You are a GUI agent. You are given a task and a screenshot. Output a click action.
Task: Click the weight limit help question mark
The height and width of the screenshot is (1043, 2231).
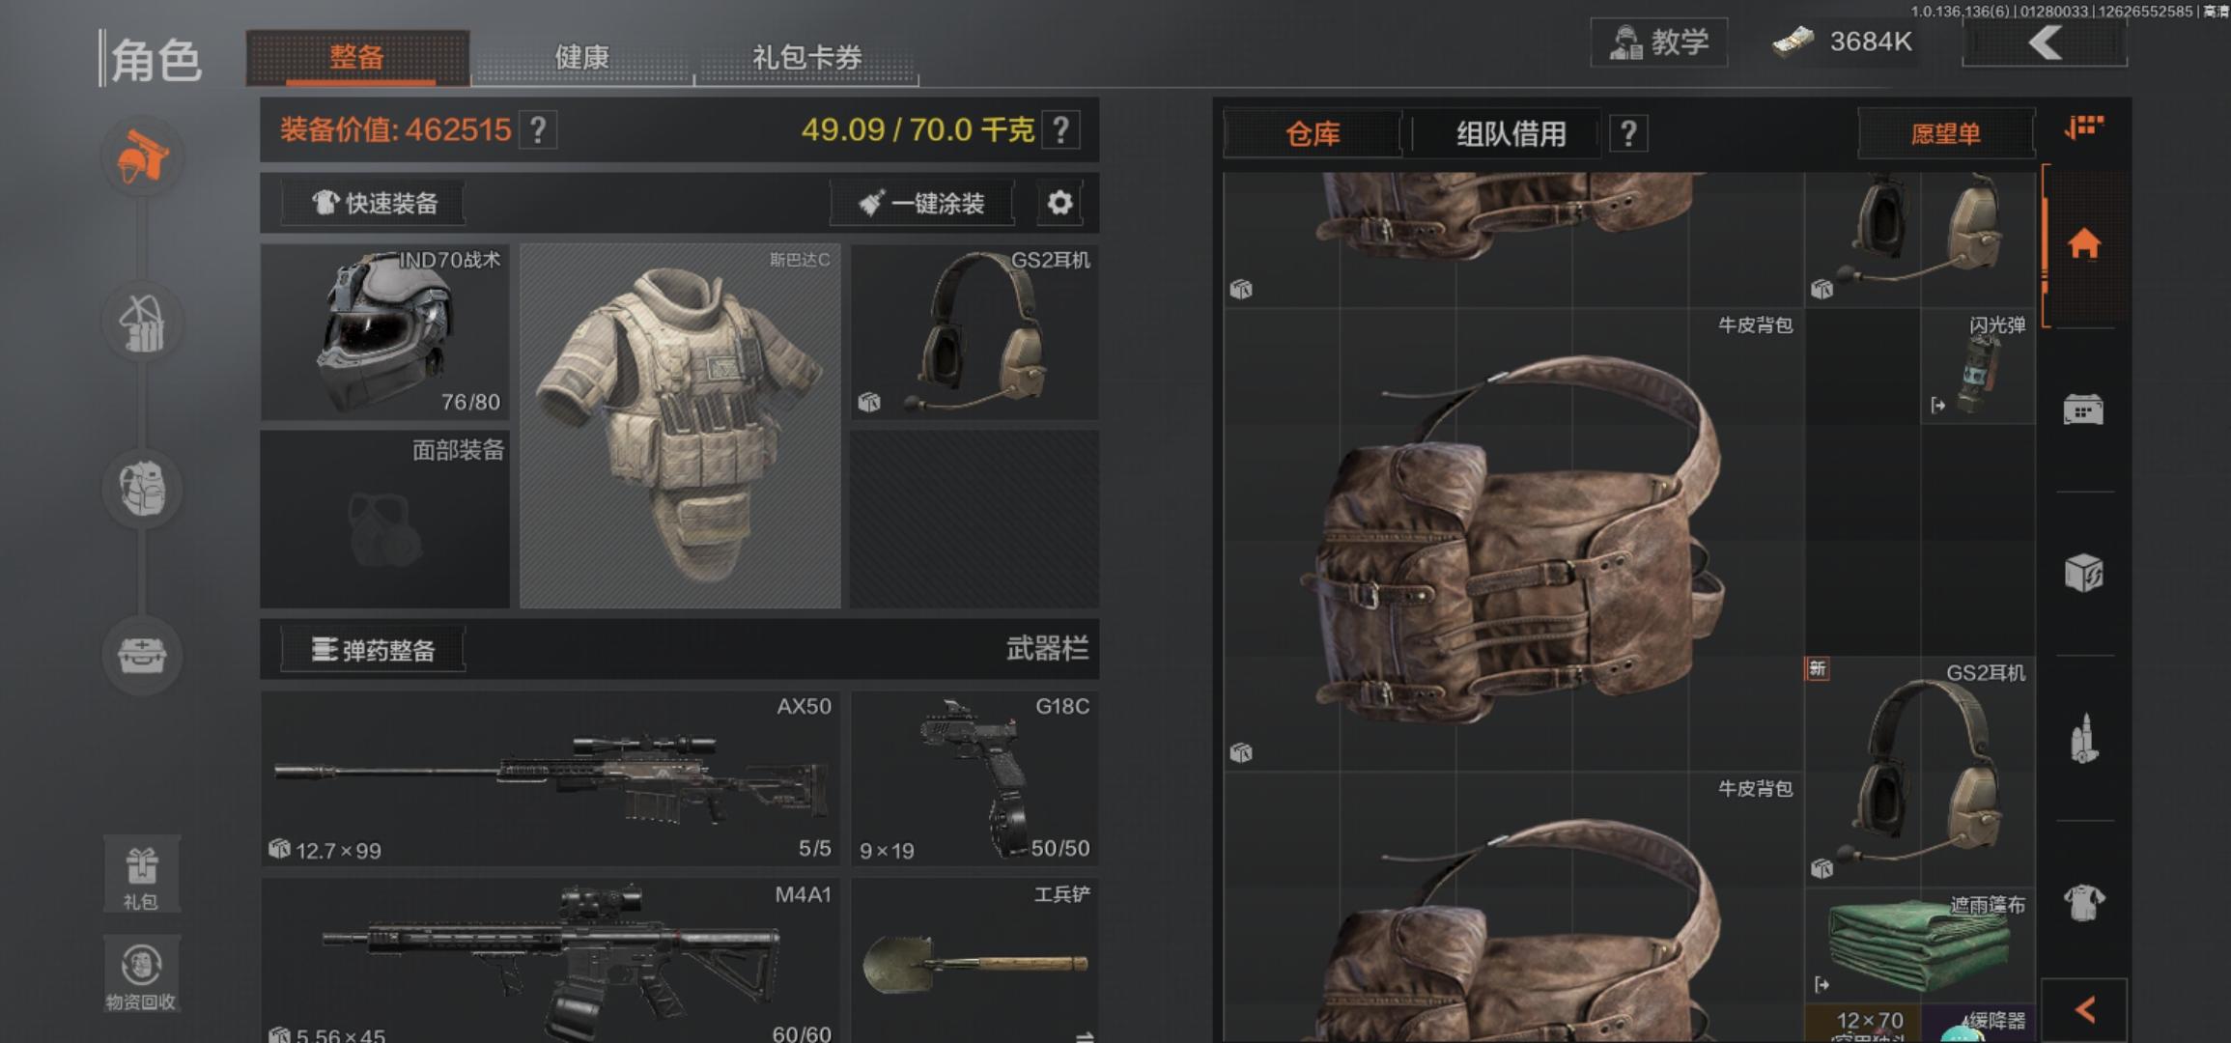(1060, 129)
